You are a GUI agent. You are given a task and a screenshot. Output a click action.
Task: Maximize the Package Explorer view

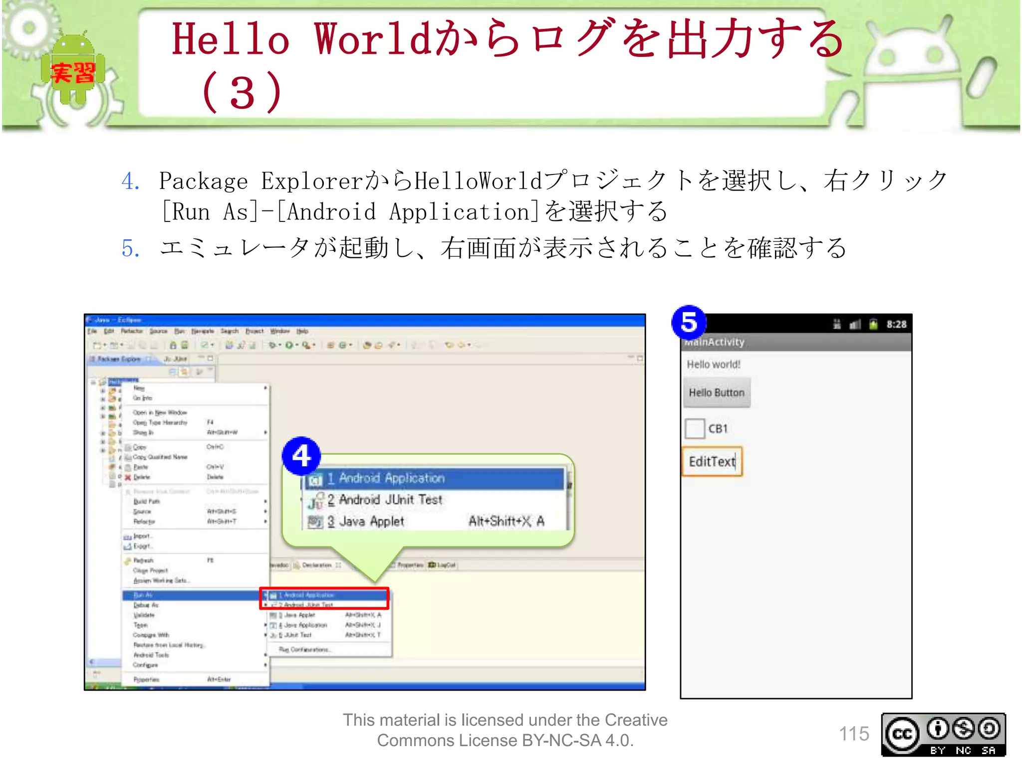[x=211, y=358]
